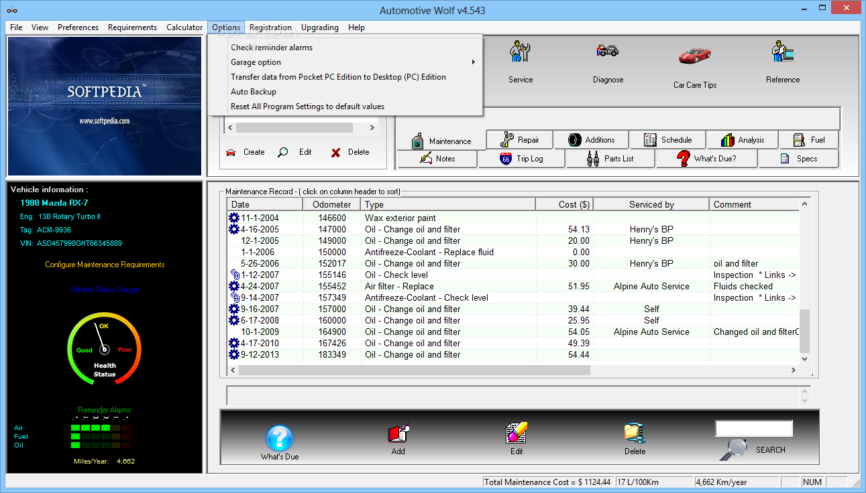Create a new vehicle
This screenshot has width=866, height=493.
click(x=246, y=152)
